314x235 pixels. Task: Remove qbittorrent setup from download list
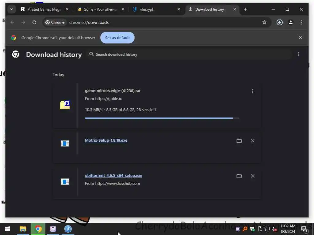(x=253, y=176)
